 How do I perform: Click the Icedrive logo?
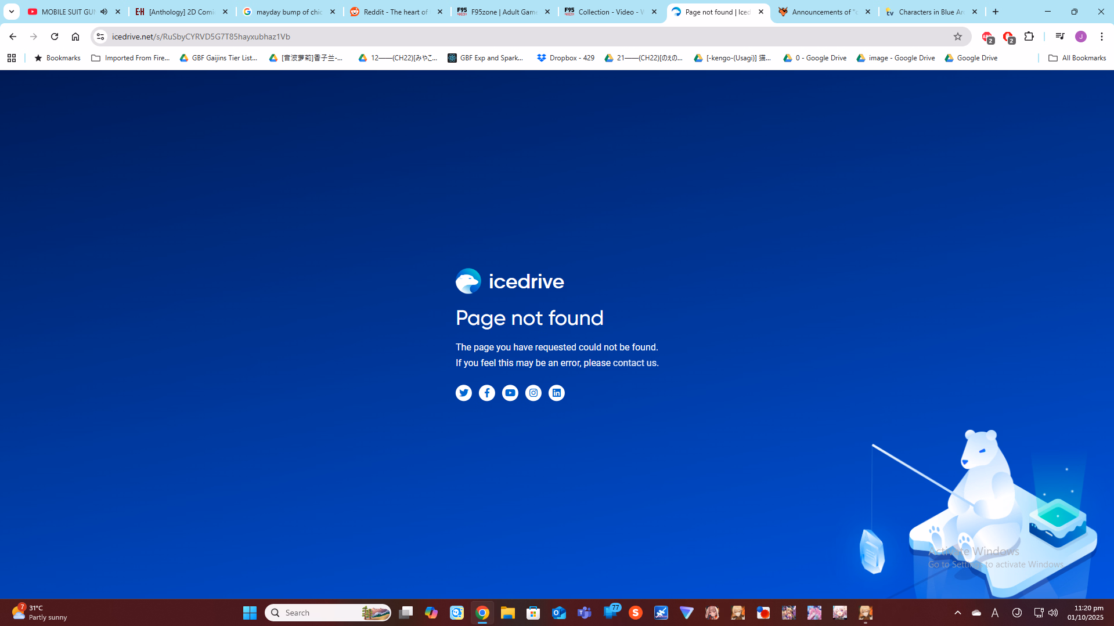(x=509, y=281)
